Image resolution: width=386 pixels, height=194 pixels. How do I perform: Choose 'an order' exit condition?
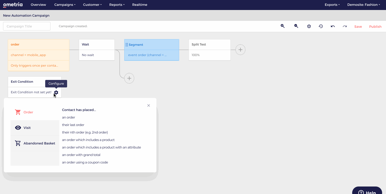(68, 117)
